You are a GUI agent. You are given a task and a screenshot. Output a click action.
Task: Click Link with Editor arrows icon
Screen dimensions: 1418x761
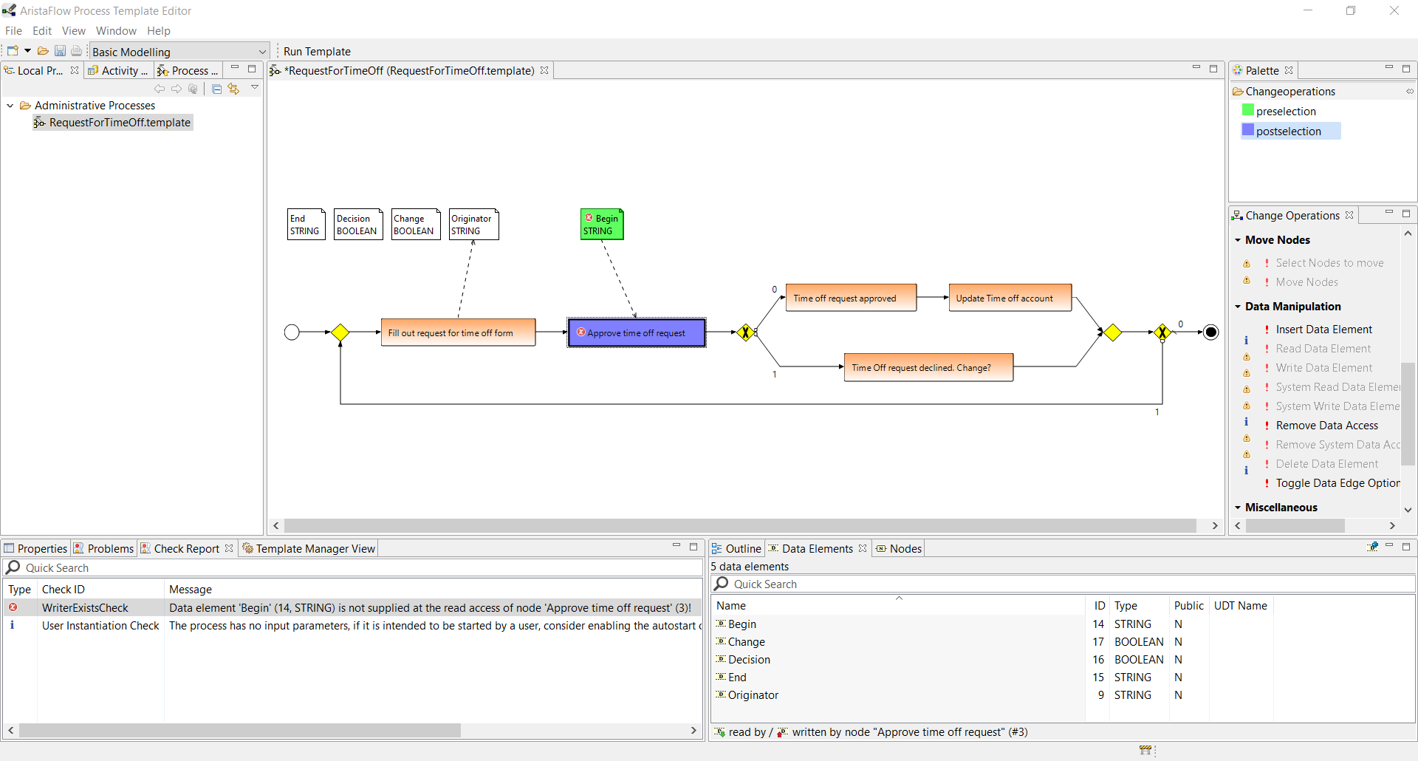[x=233, y=89]
